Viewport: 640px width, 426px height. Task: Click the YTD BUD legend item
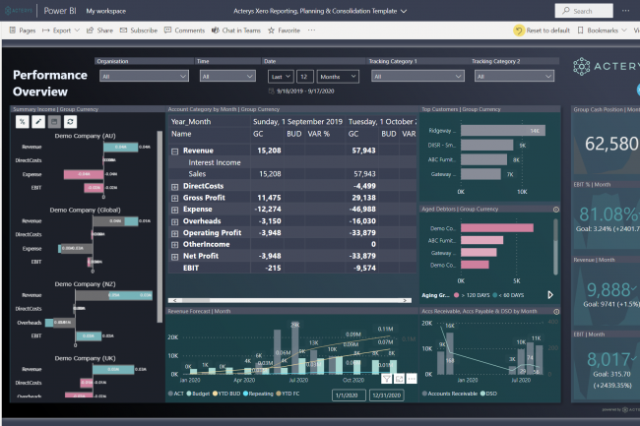point(226,394)
